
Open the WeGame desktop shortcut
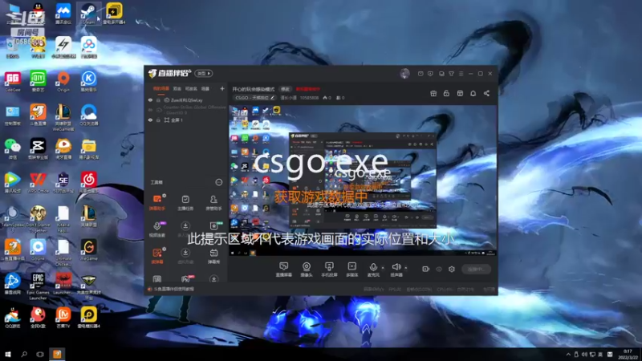tap(88, 249)
